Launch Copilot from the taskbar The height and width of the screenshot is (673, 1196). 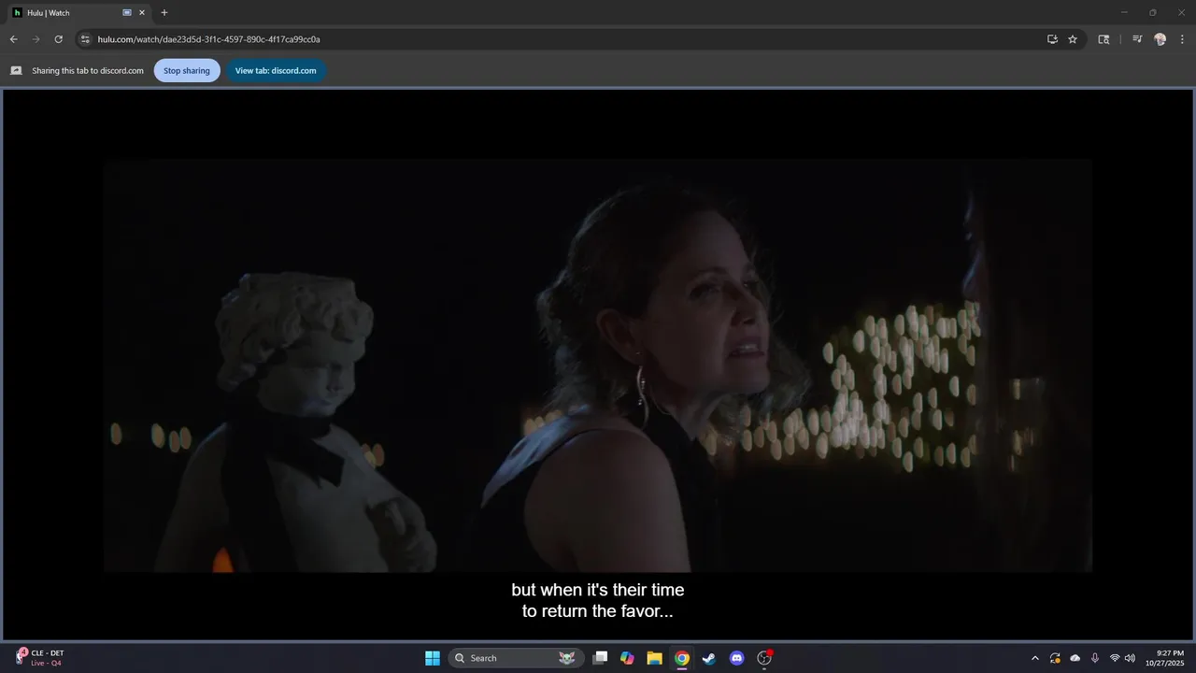click(x=627, y=658)
